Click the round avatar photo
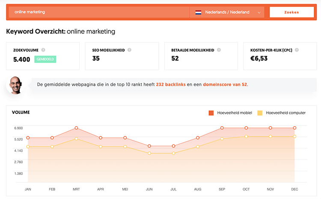This screenshot has width=321, height=199. pyautogui.click(x=15, y=85)
